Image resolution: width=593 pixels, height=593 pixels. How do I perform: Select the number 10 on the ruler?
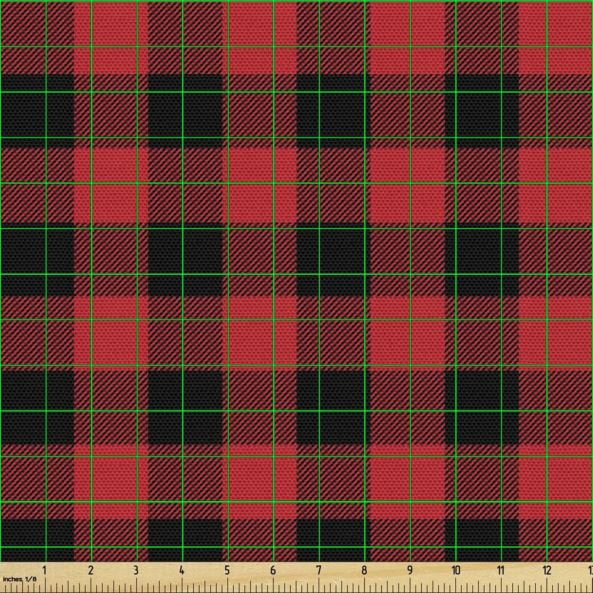(x=456, y=570)
